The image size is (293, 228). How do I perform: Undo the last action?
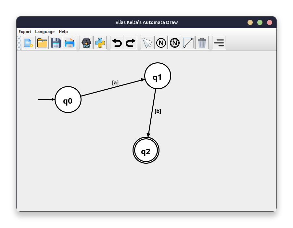pos(117,43)
